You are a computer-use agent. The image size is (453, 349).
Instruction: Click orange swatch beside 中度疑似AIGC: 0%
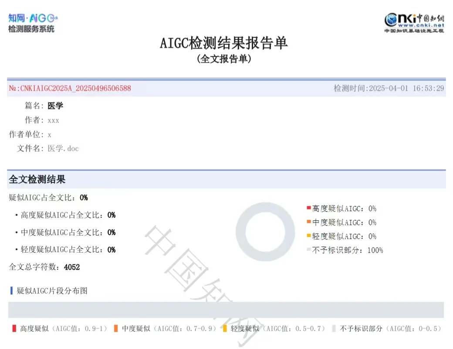pos(308,222)
